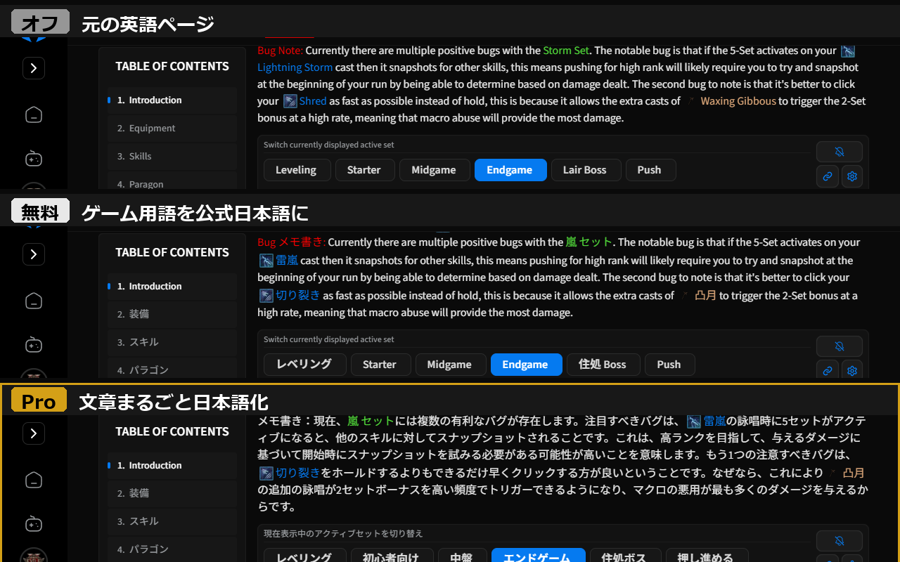Open the 凸月 link in the Pro panel
The image size is (900, 562).
click(854, 473)
